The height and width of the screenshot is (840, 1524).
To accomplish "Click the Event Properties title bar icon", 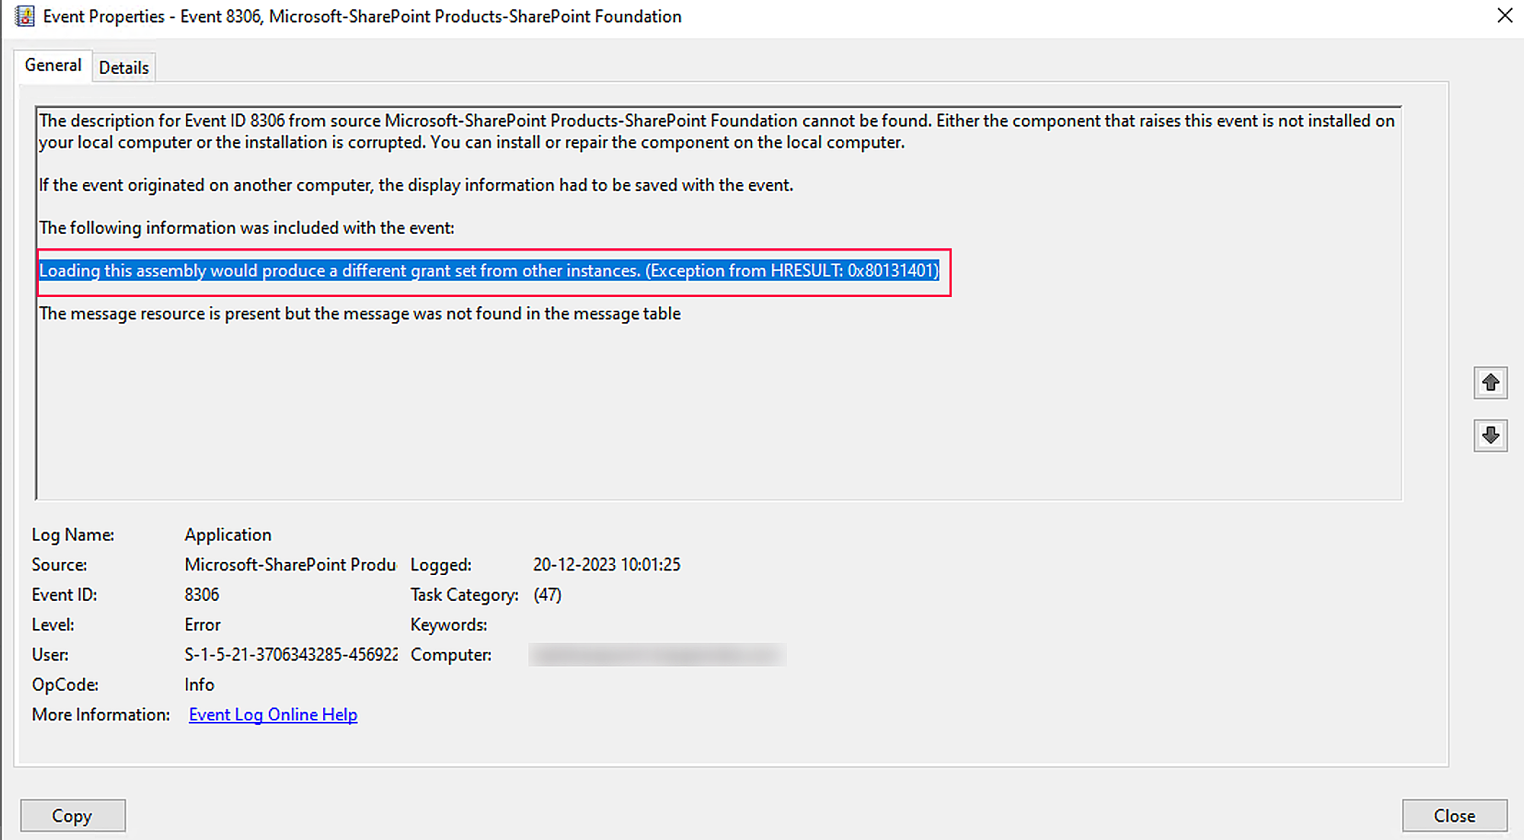I will (24, 16).
